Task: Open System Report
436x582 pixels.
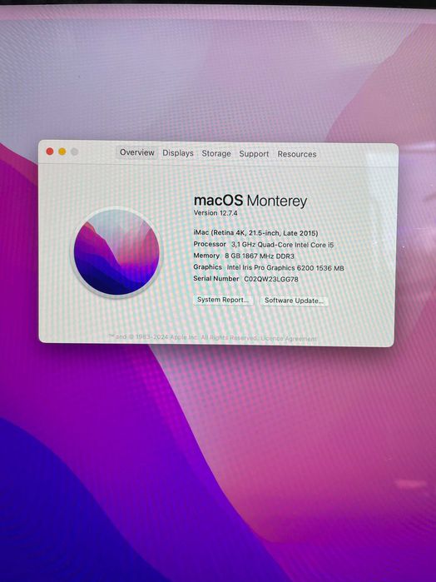Action: 223,300
